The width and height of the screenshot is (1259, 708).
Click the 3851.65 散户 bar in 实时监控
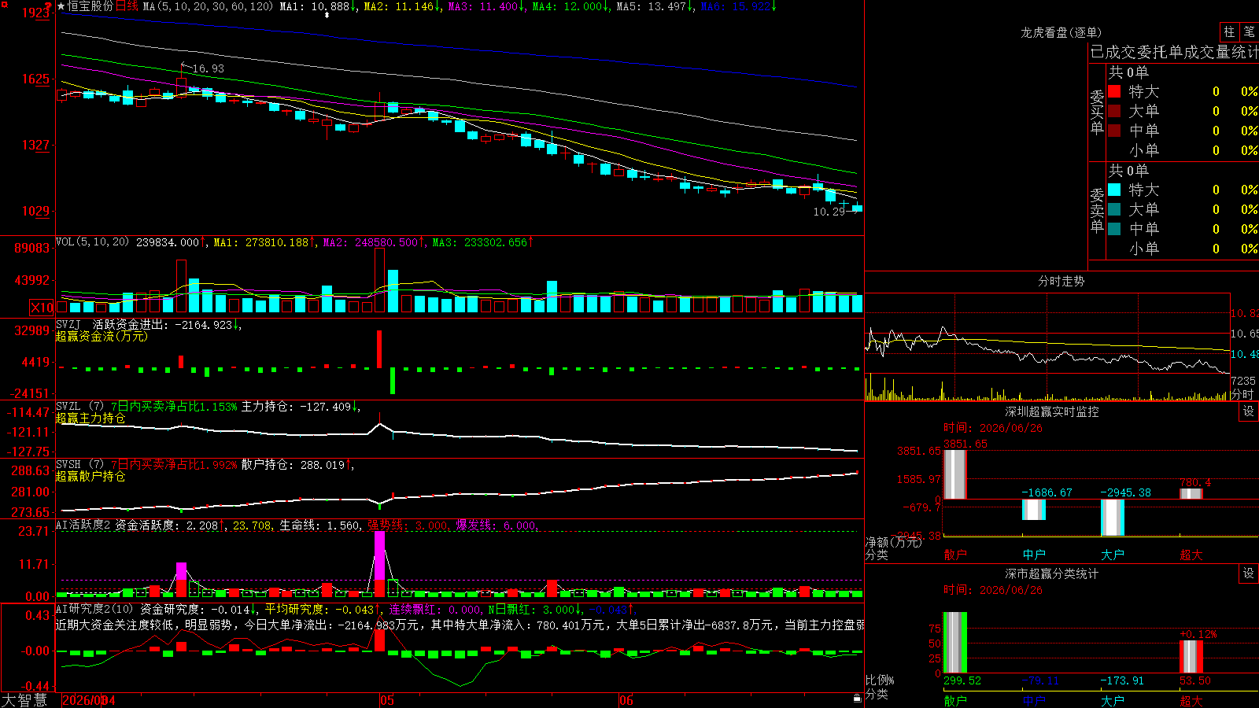click(955, 474)
